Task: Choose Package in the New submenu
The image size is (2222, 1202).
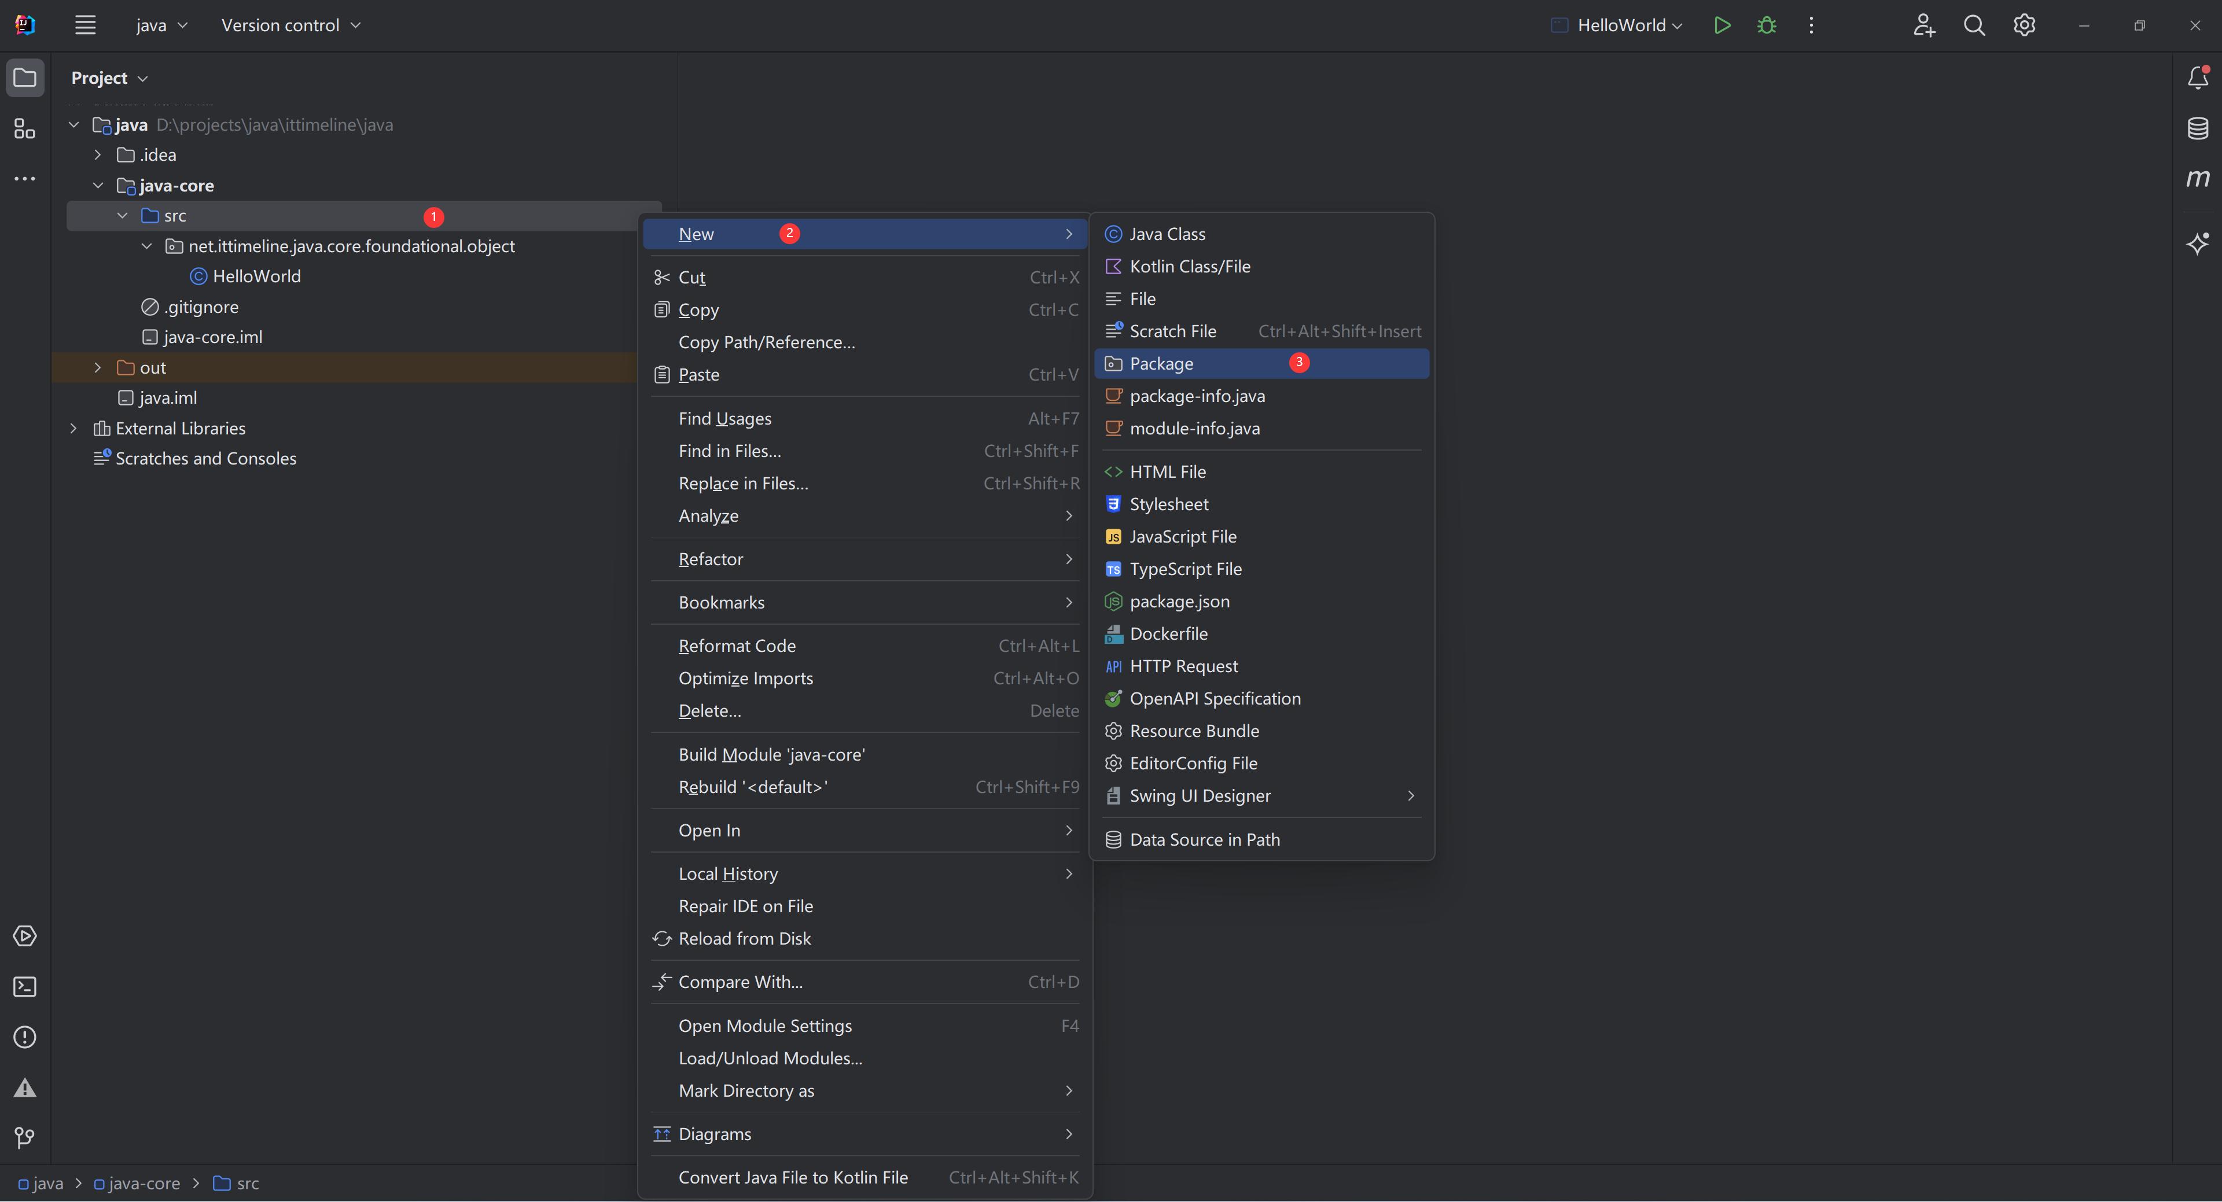Action: coord(1261,363)
